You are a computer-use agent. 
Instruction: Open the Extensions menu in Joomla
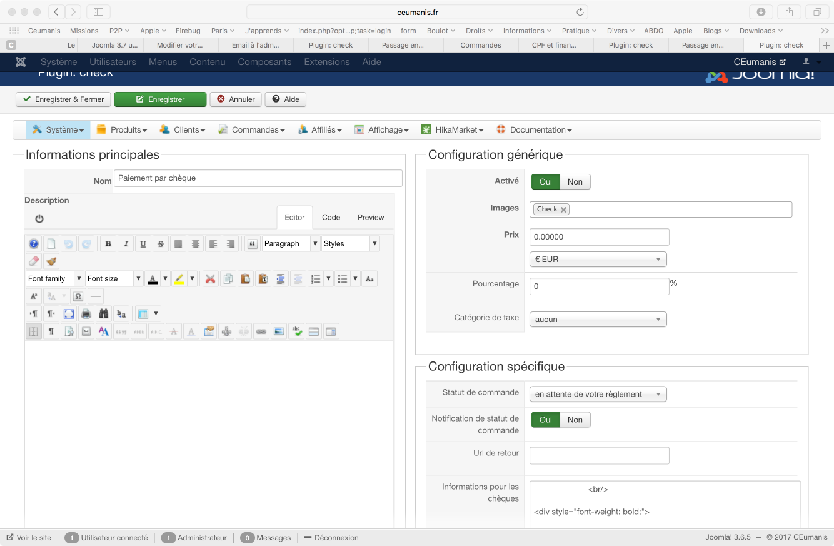(326, 62)
